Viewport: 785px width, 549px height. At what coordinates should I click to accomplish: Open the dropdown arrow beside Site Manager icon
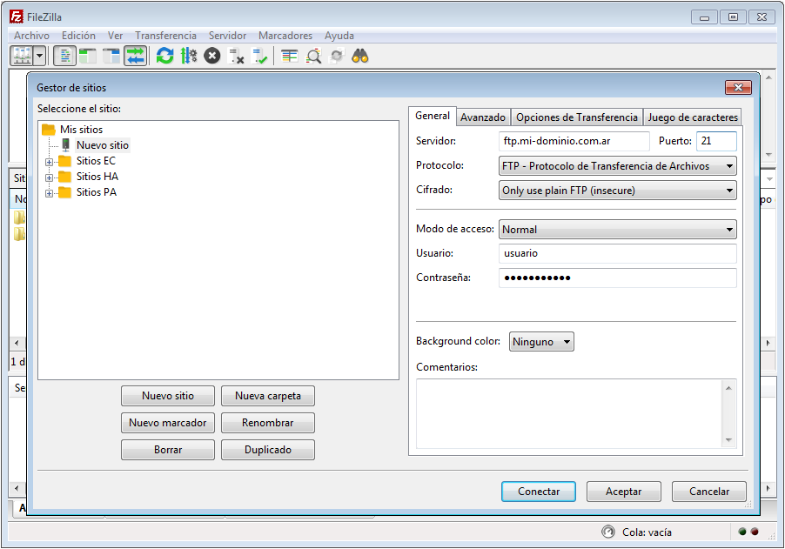(x=40, y=56)
